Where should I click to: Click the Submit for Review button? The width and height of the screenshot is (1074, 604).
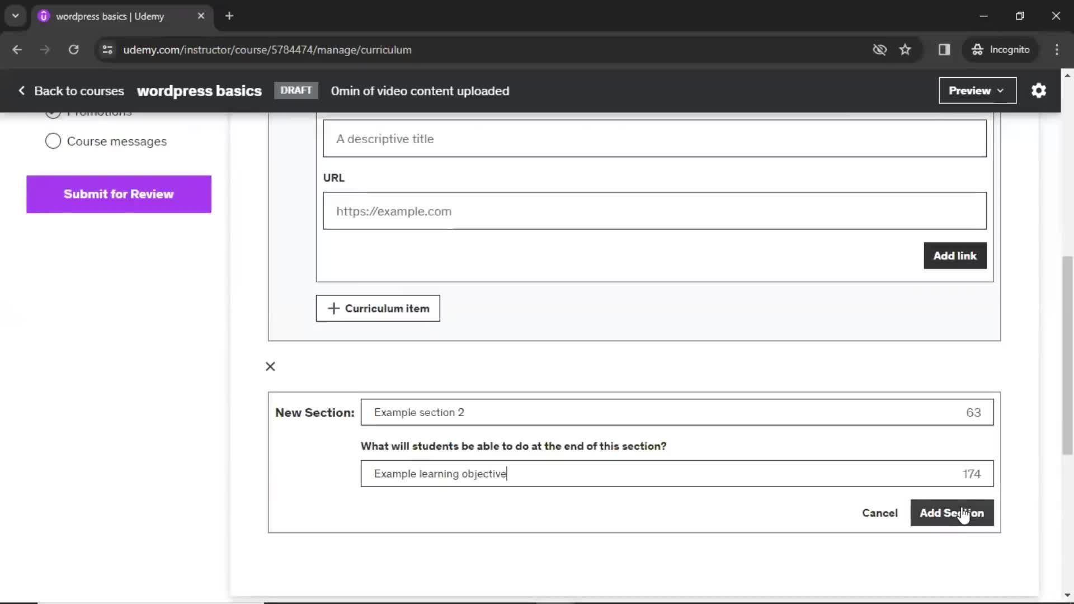click(x=119, y=194)
